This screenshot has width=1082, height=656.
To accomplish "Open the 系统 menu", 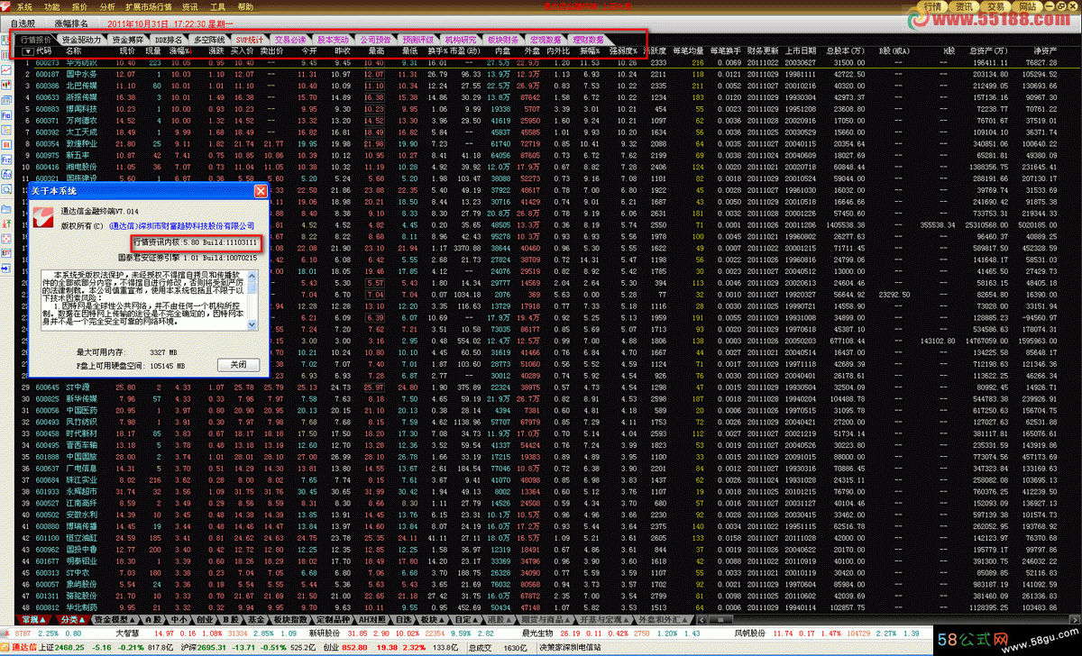I will click(24, 6).
